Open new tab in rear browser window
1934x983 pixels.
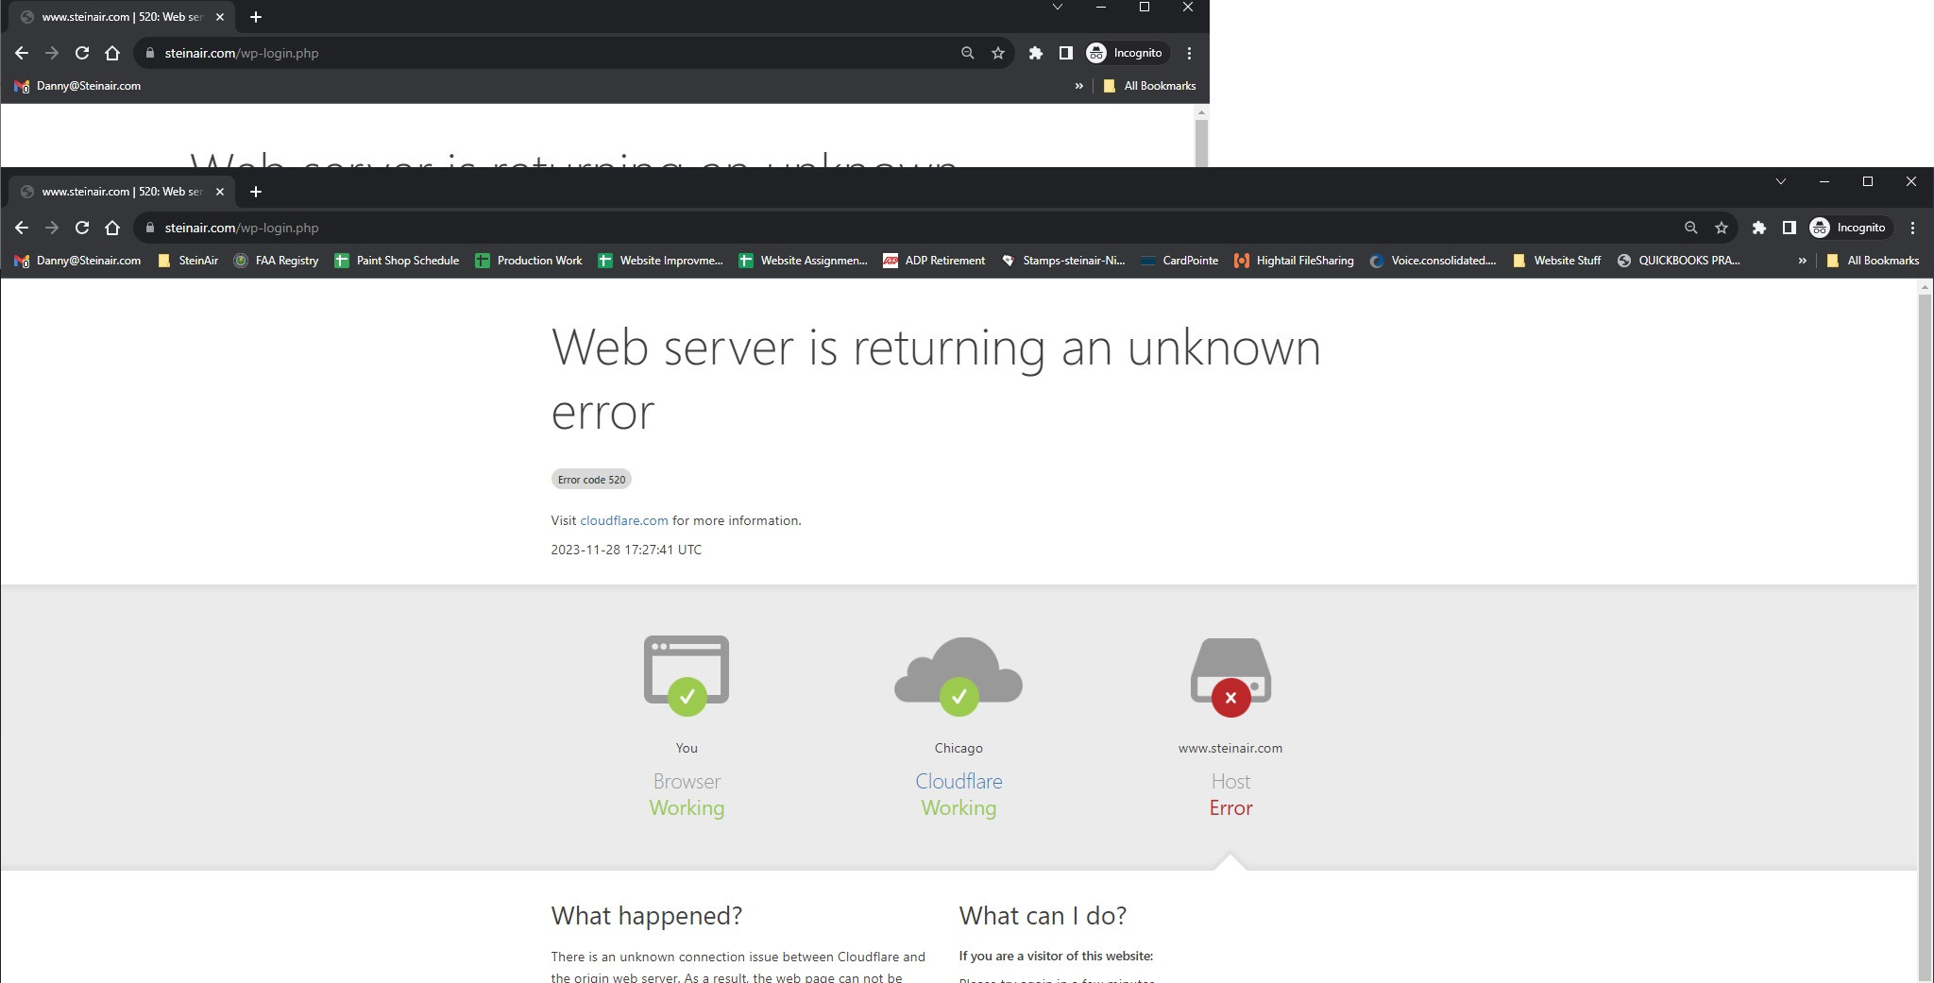[x=255, y=17]
